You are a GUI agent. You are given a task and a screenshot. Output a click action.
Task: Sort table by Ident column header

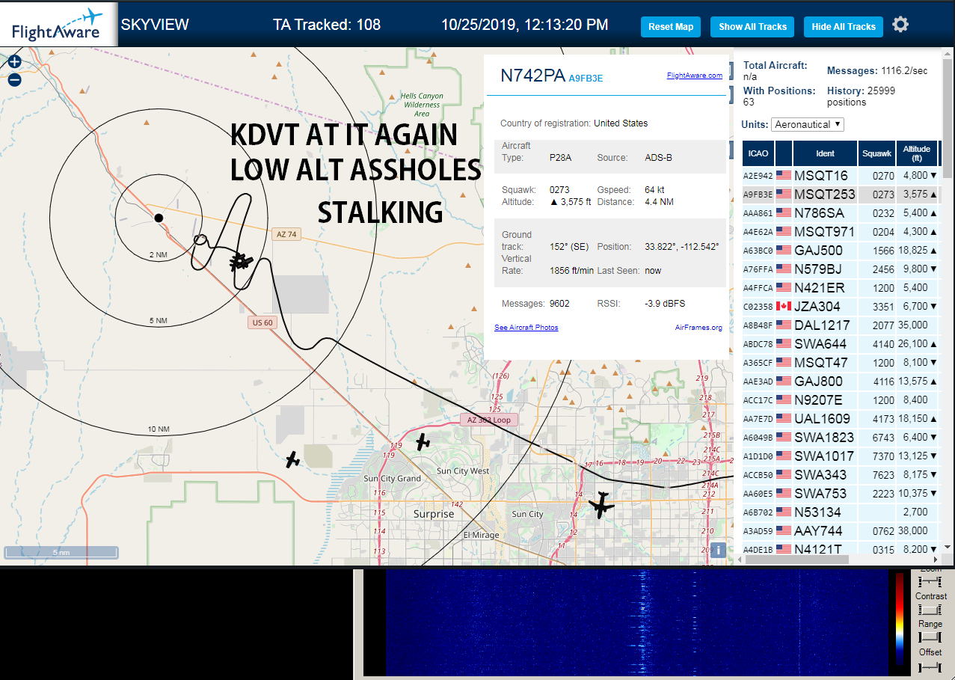825,153
